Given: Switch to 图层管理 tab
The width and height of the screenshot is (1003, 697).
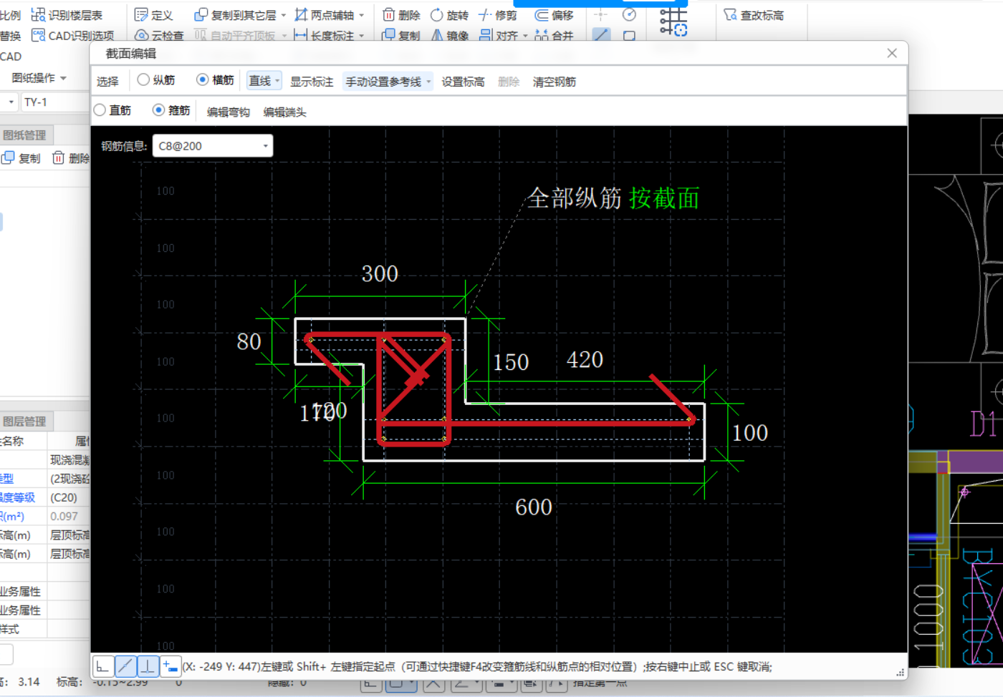Looking at the screenshot, I should 25,421.
